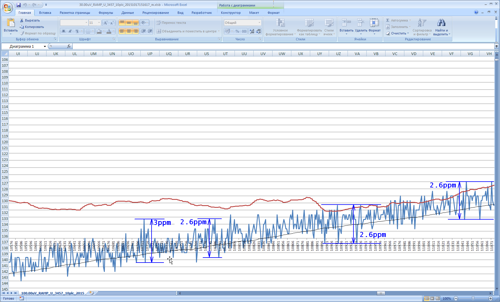Increase decimal places
The width and height of the screenshot is (500, 302).
pos(252,31)
